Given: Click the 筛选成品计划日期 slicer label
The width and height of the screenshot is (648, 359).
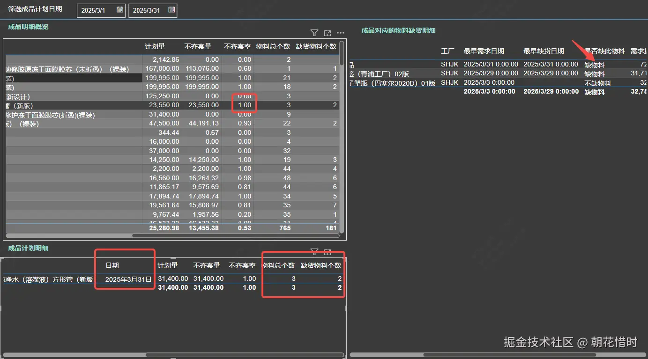Looking at the screenshot, I should pyautogui.click(x=35, y=9).
